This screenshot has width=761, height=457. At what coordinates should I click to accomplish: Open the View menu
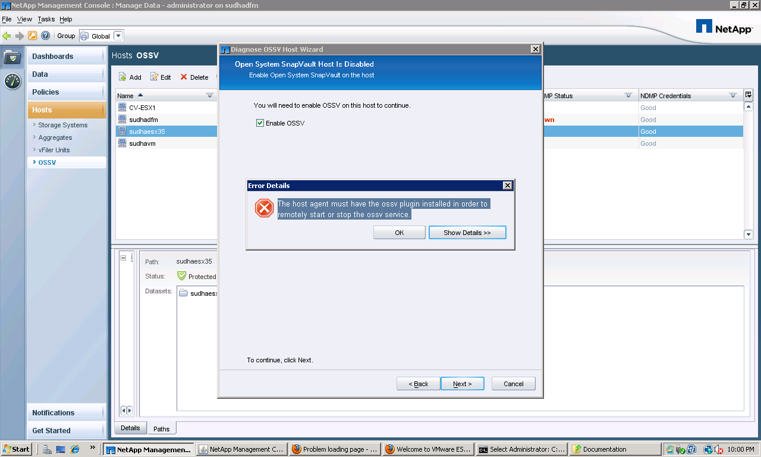[24, 20]
